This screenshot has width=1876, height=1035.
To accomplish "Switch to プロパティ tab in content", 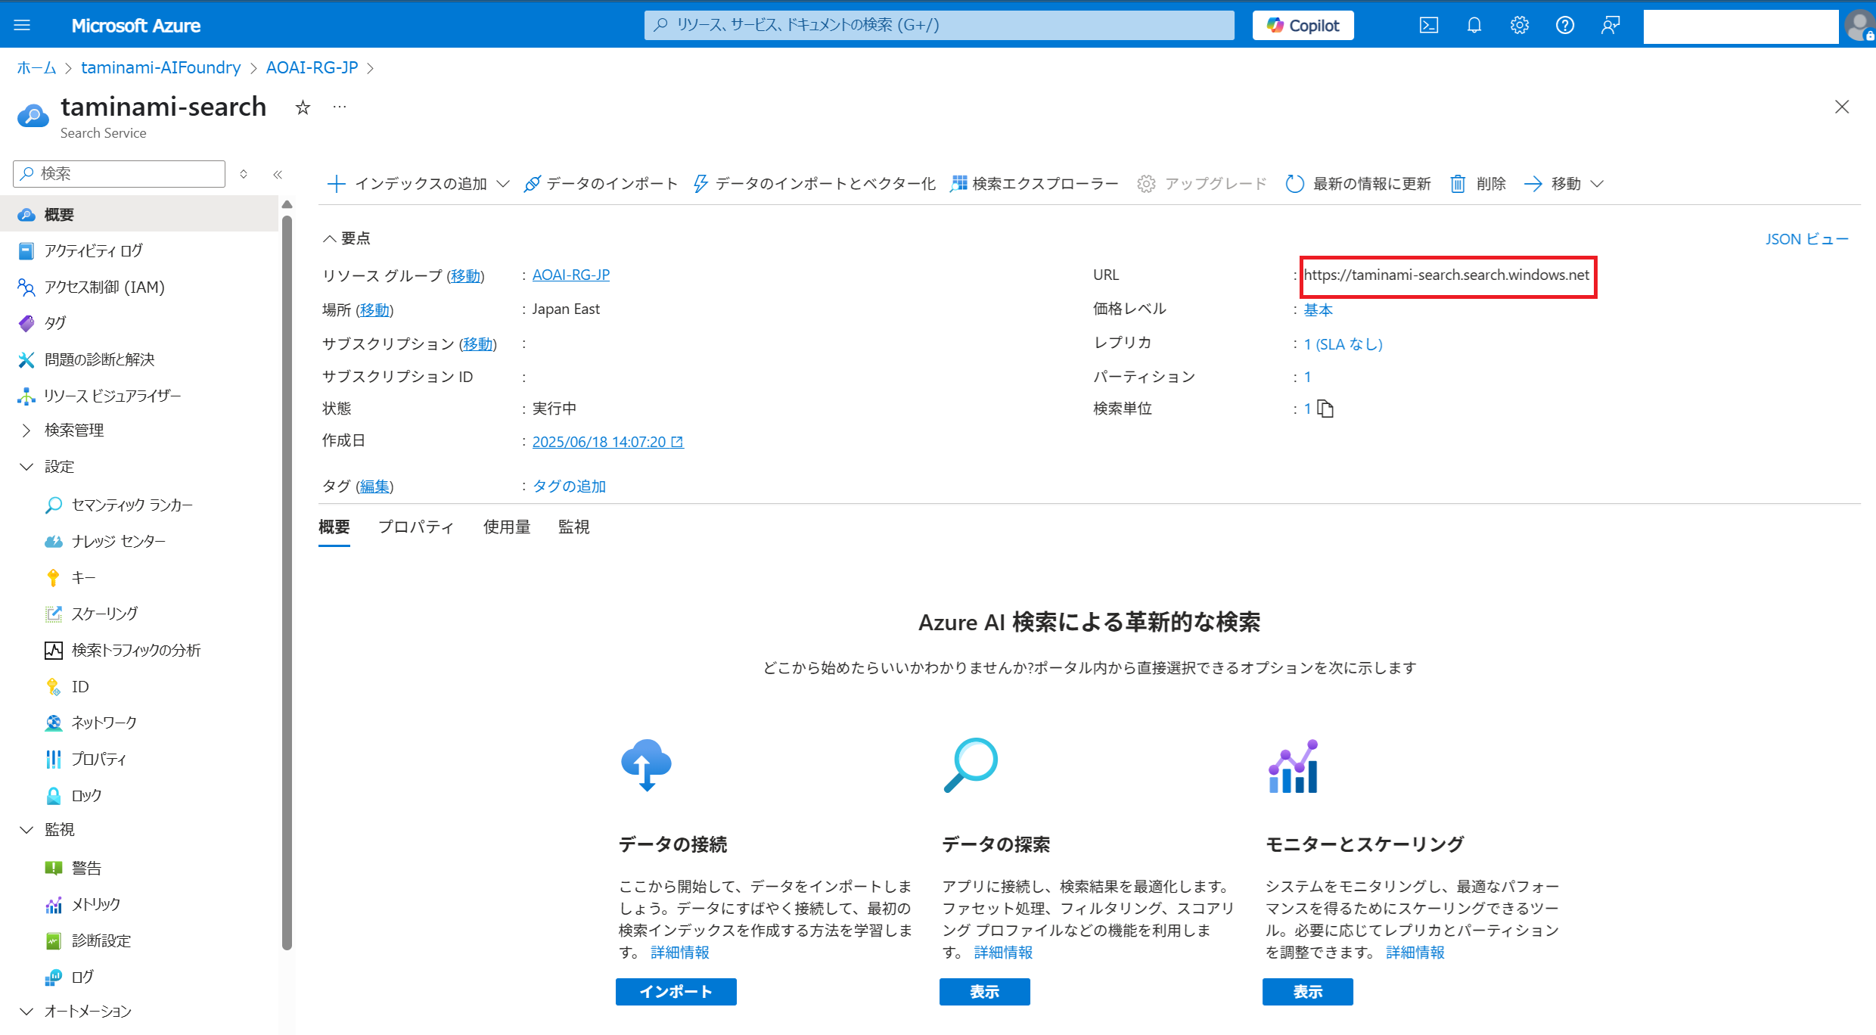I will click(416, 527).
